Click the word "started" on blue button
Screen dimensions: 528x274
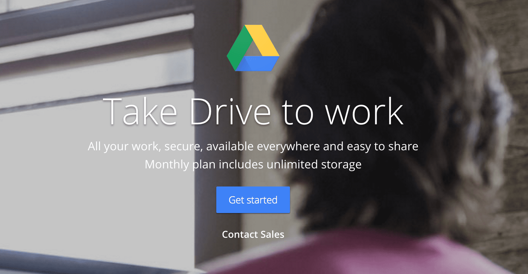point(262,200)
